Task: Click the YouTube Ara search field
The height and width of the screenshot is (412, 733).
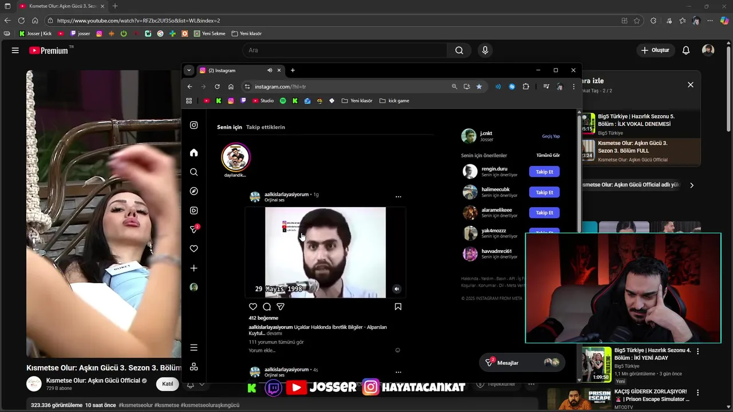Action: pos(345,50)
